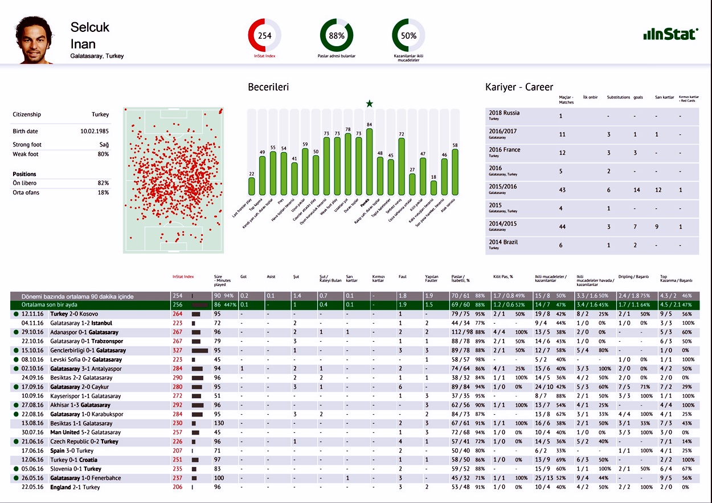The image size is (712, 503).
Task: Open Selcuk Inan's player photo
Action: [x=36, y=40]
